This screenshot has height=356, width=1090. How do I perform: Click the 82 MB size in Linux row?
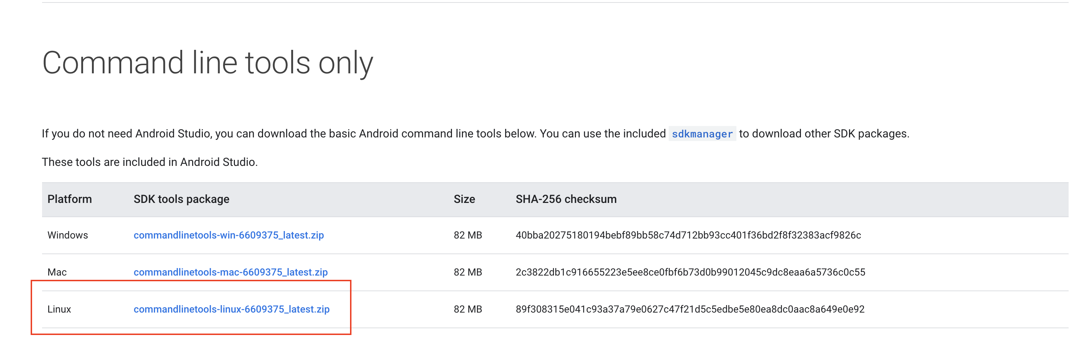pyautogui.click(x=468, y=309)
